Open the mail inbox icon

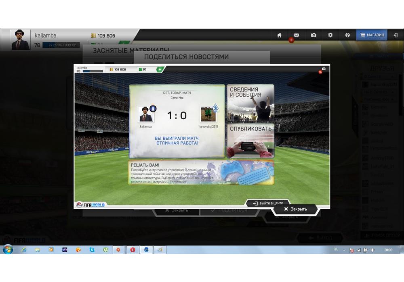[296, 35]
